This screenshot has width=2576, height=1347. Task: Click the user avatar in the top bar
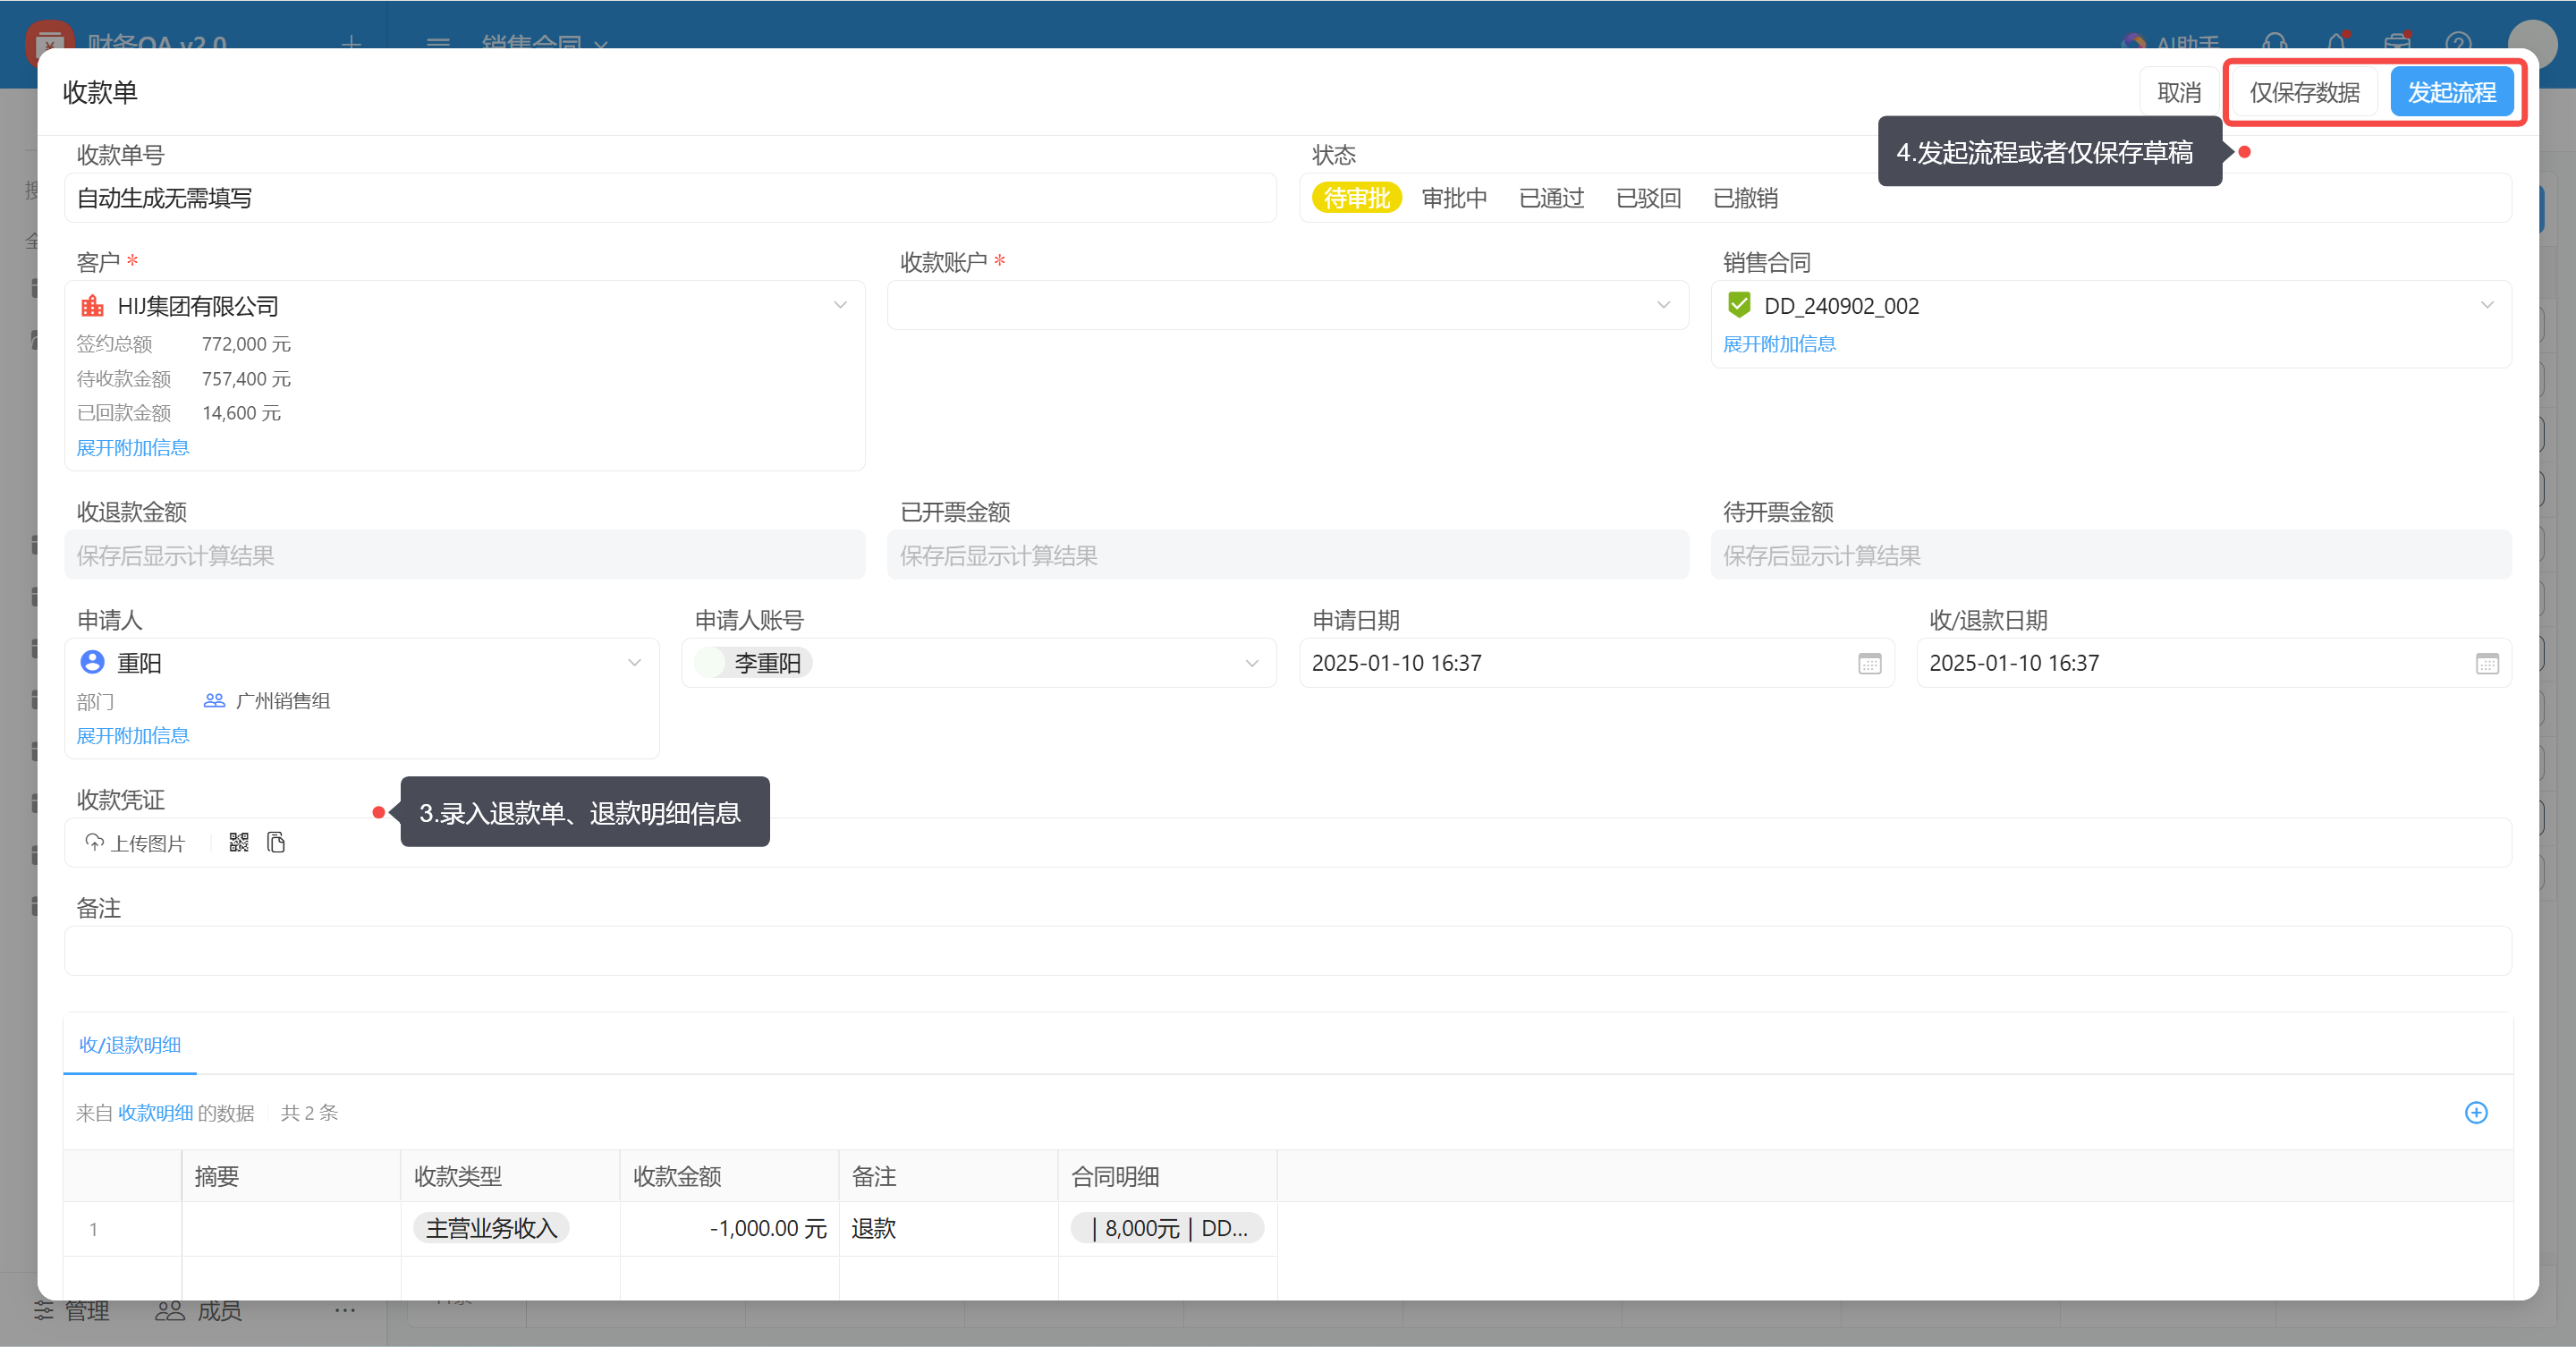point(2531,44)
